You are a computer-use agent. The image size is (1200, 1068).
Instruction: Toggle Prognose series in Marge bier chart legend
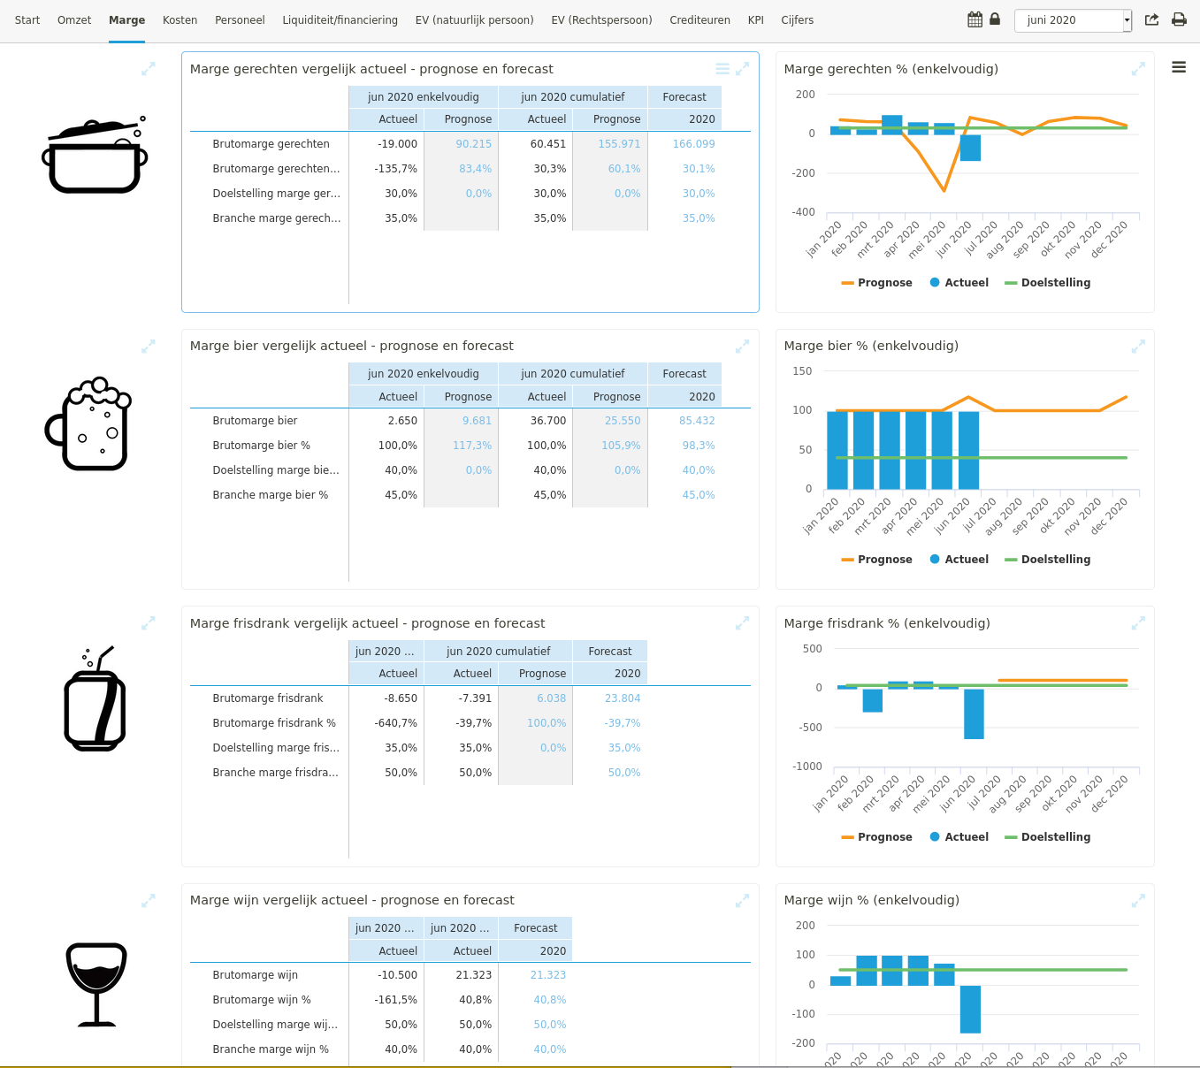(x=876, y=560)
